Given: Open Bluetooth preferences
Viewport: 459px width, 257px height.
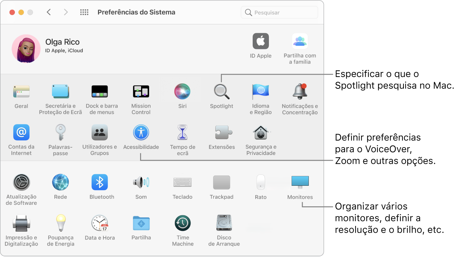Looking at the screenshot, I should tap(100, 182).
